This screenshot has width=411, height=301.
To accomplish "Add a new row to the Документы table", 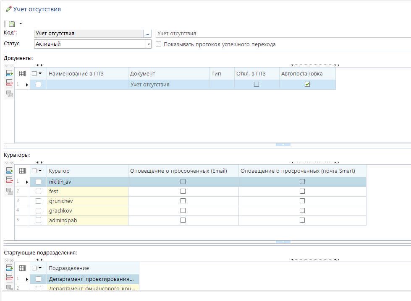I will click(x=9, y=73).
